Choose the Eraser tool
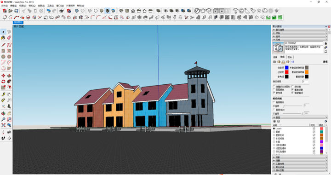 pyautogui.click(x=9, y=38)
